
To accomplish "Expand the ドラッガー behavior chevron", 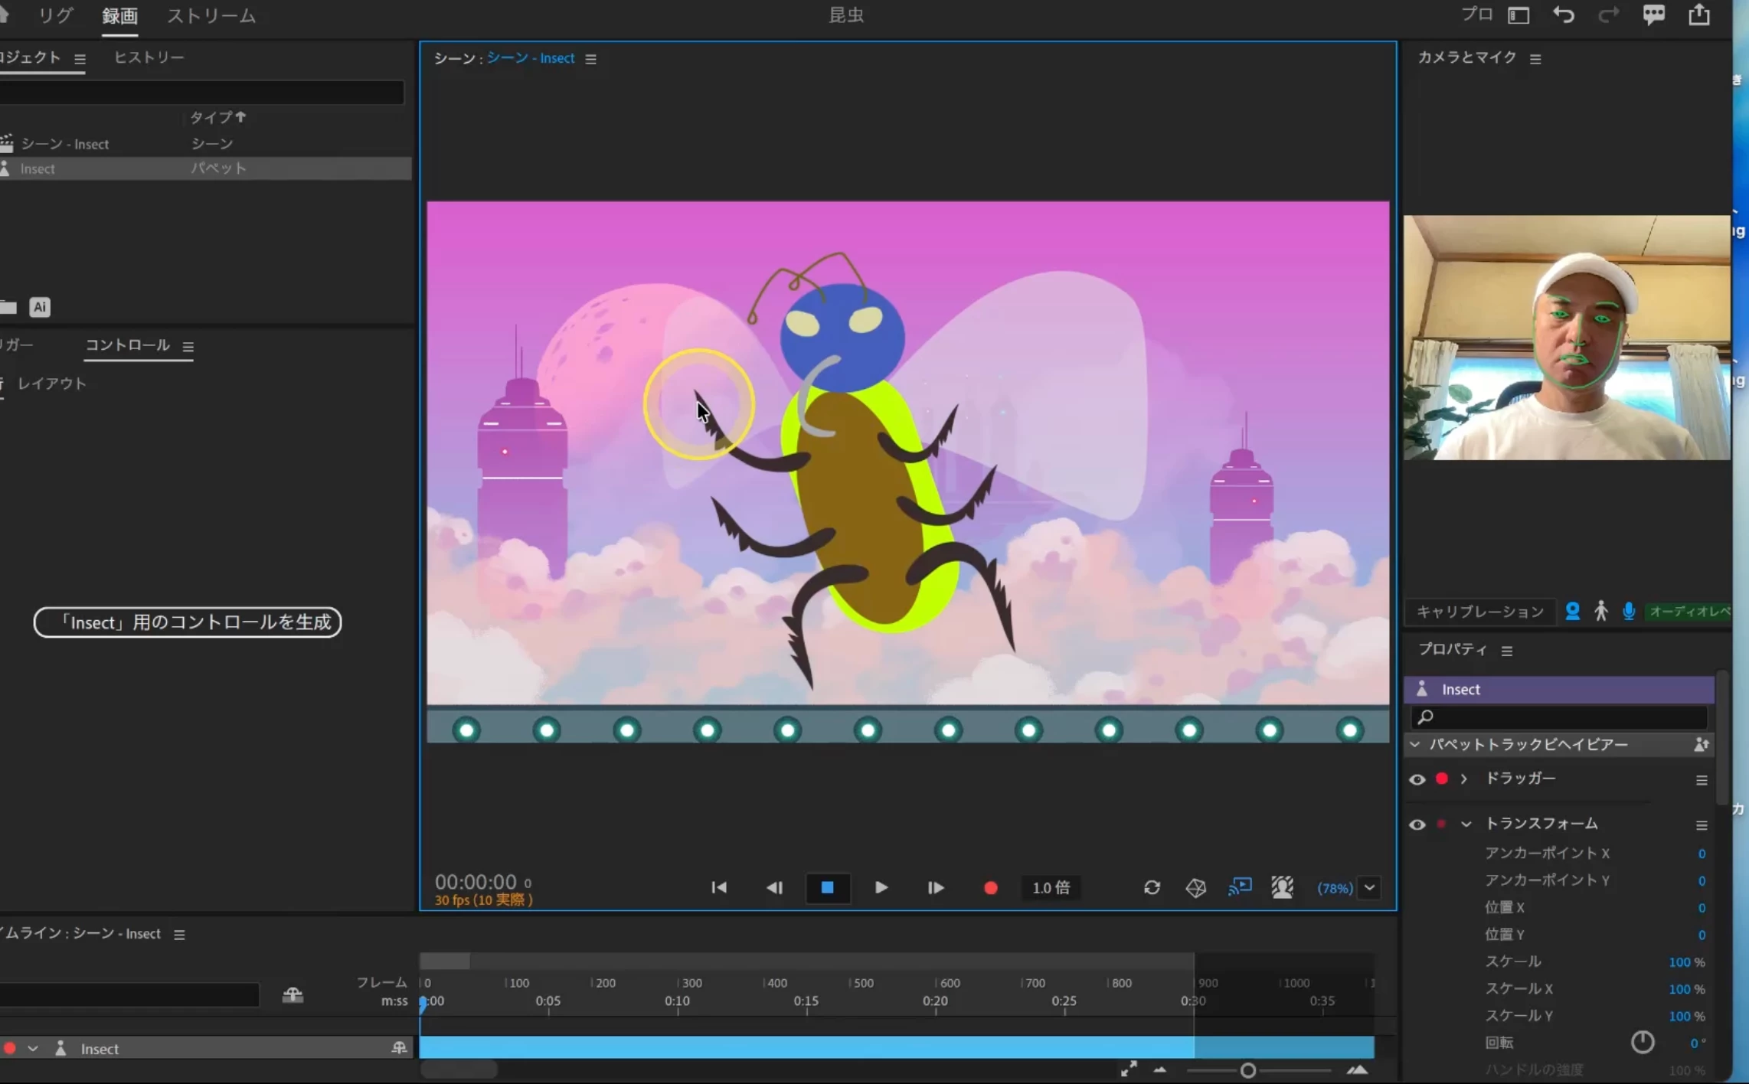I will [x=1463, y=779].
